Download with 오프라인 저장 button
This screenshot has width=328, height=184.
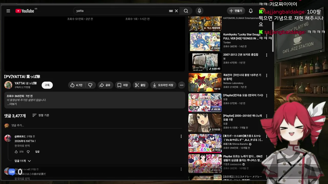[x=163, y=85]
